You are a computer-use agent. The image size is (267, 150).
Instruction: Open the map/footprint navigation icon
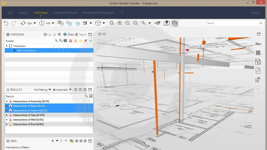pos(167,23)
